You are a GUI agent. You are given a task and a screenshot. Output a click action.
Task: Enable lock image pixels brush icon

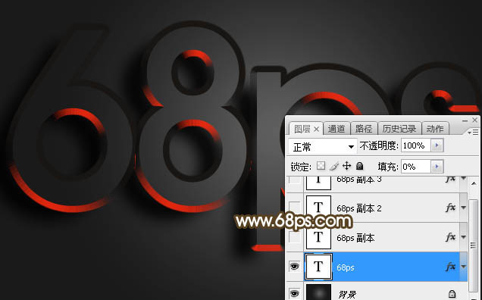(333, 166)
